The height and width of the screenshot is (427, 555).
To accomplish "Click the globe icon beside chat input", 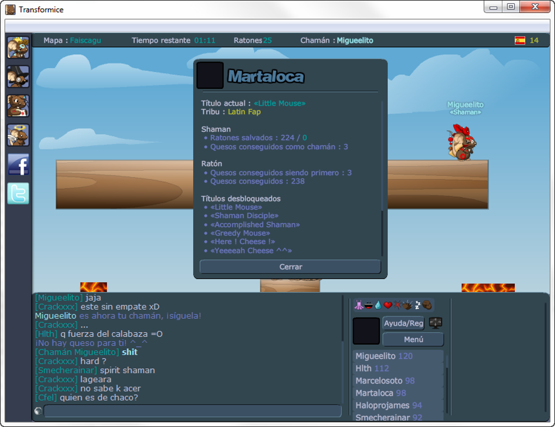I will (x=38, y=411).
